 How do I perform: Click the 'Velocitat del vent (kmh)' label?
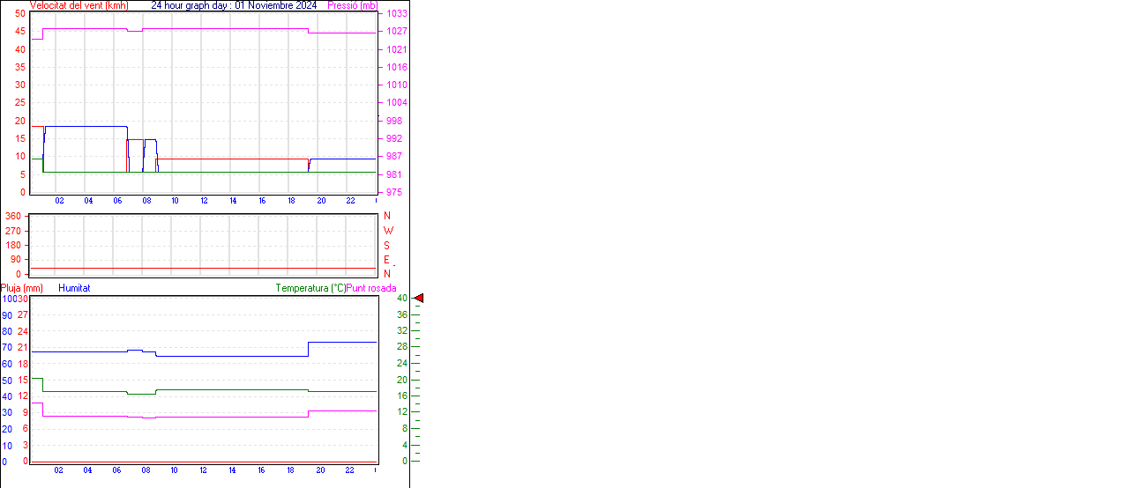(x=79, y=5)
